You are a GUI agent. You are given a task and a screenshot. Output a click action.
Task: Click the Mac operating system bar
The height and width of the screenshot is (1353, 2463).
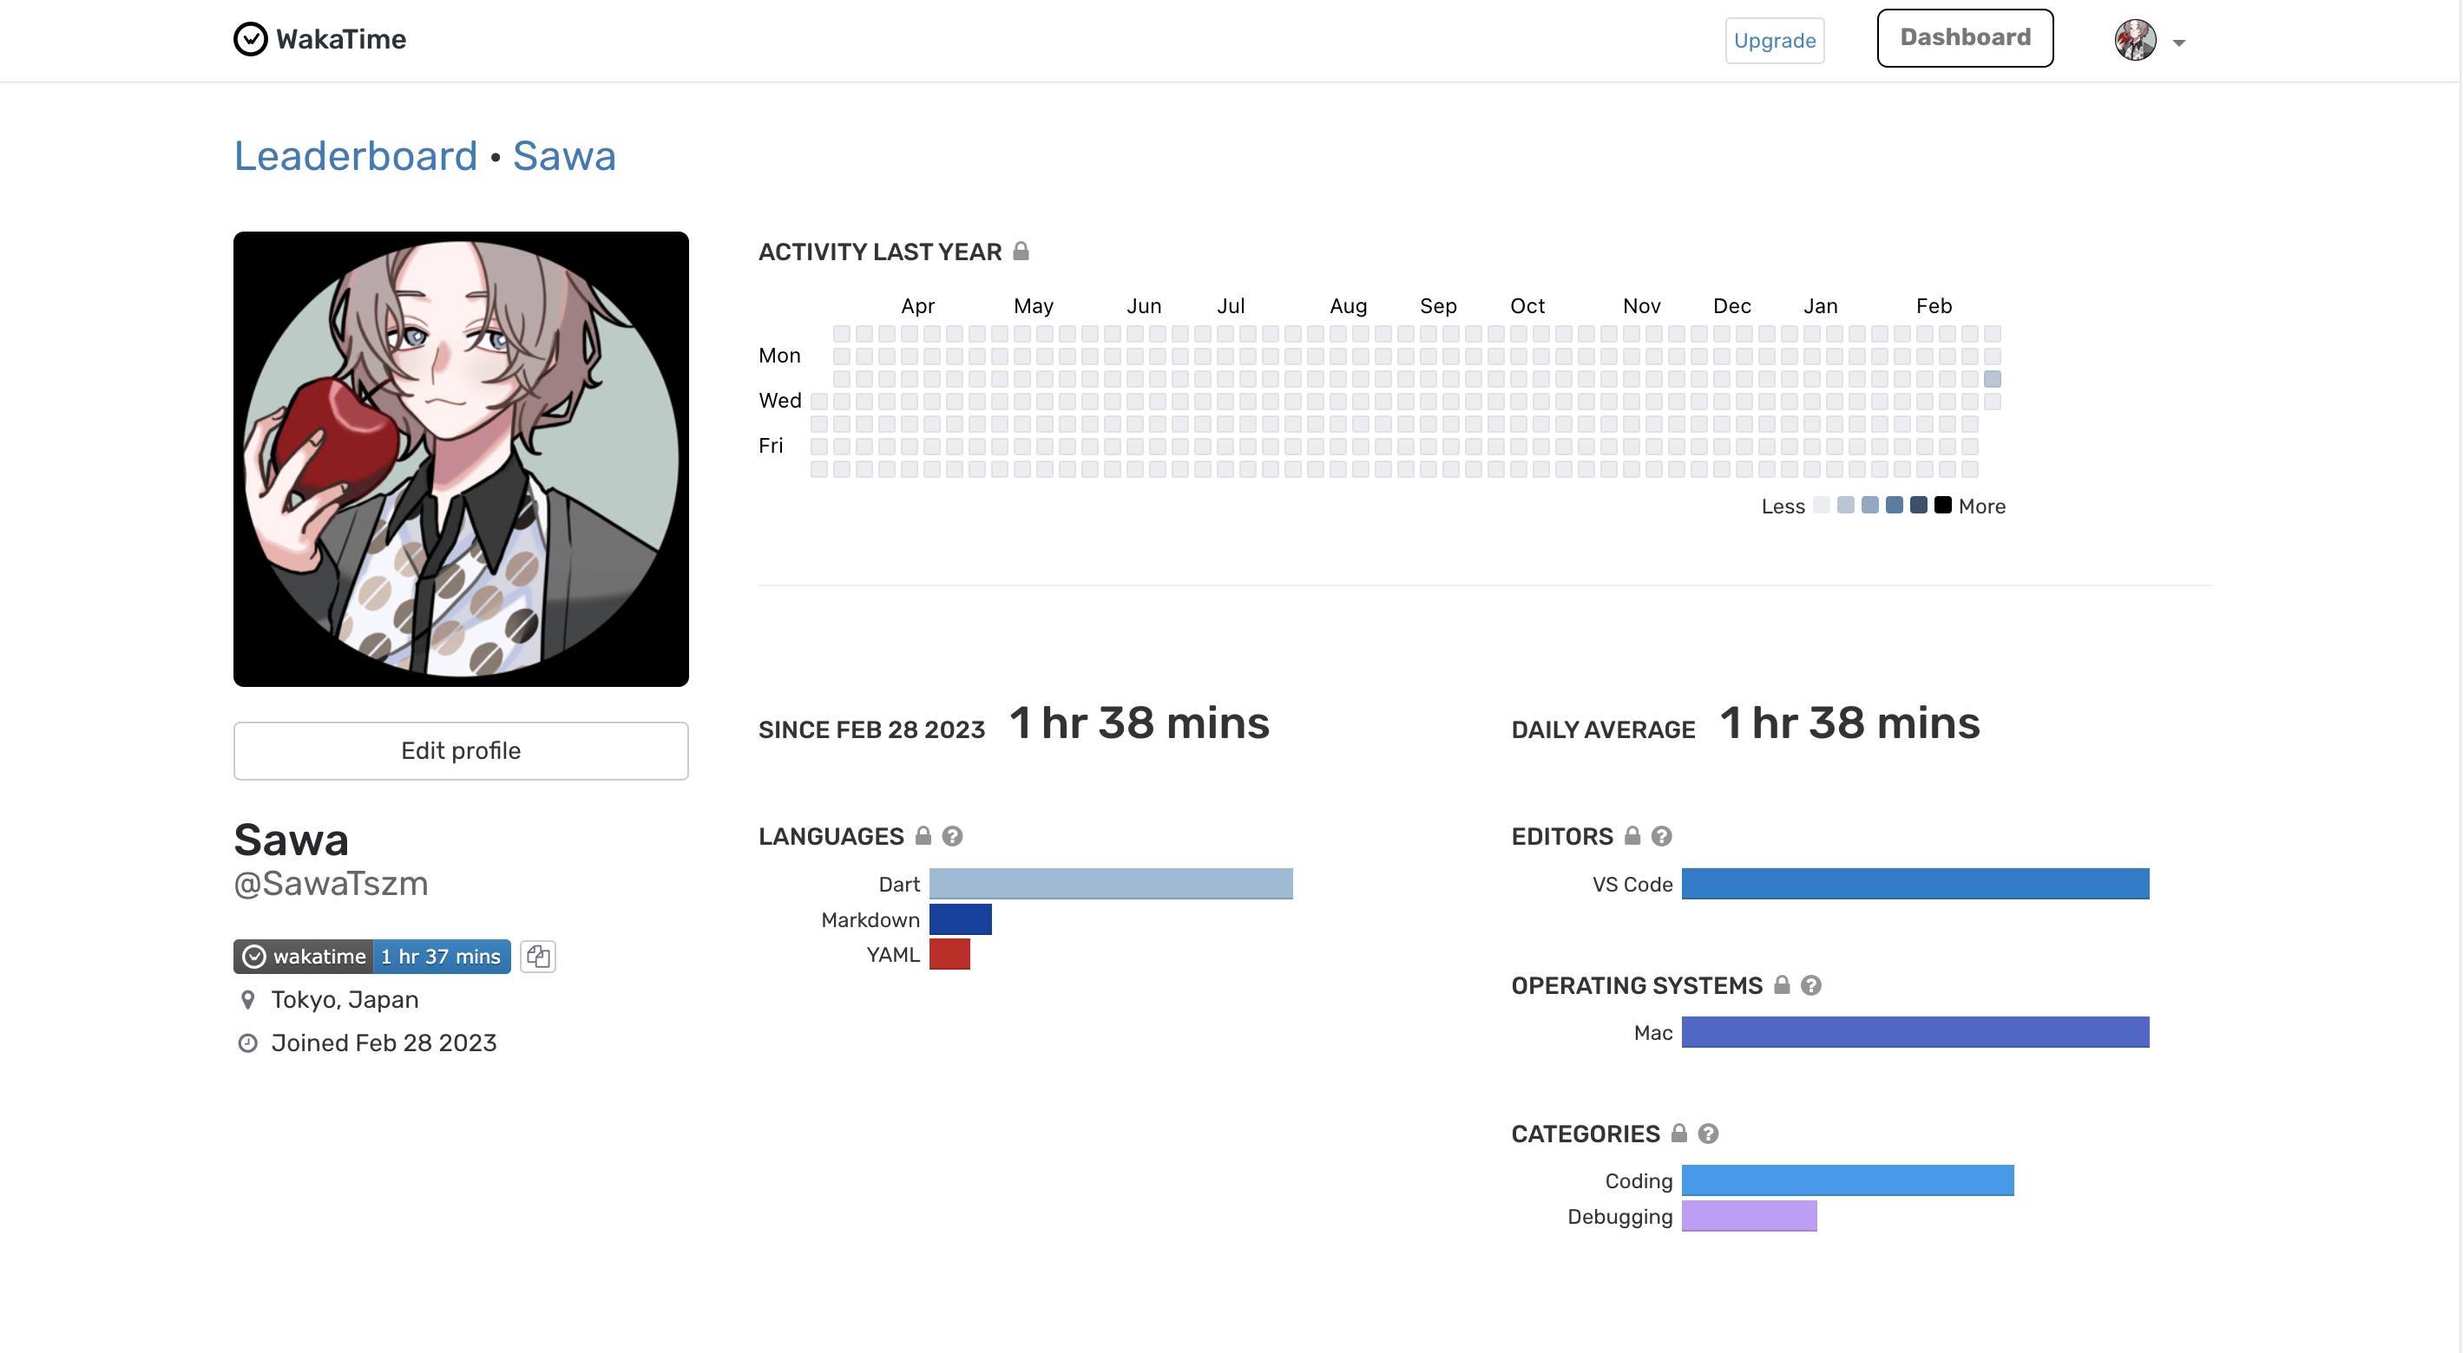pos(1915,1032)
